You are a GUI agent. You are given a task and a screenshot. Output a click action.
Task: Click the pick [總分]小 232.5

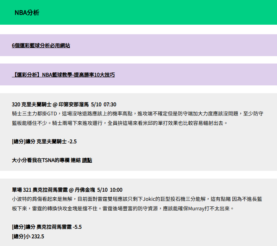[28, 236]
